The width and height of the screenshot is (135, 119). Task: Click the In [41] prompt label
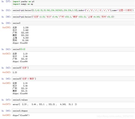6,49
